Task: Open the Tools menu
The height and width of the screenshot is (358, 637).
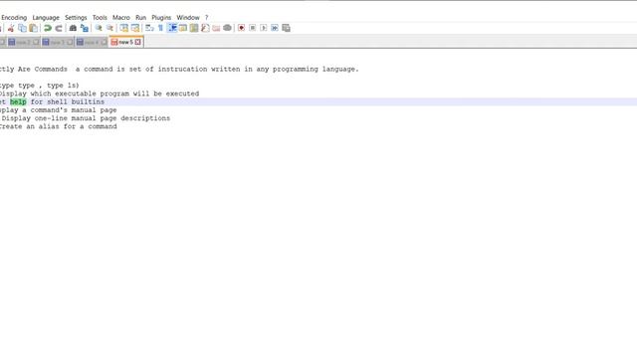Action: click(x=100, y=18)
